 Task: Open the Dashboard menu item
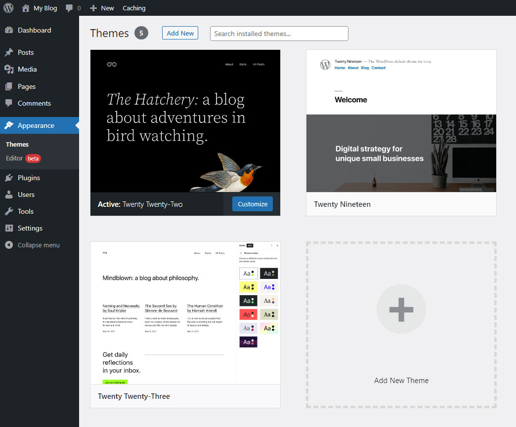[x=40, y=30]
